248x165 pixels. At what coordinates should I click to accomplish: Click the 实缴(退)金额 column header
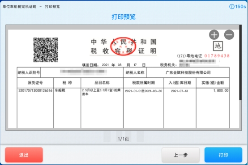pyautogui.click(x=213, y=83)
